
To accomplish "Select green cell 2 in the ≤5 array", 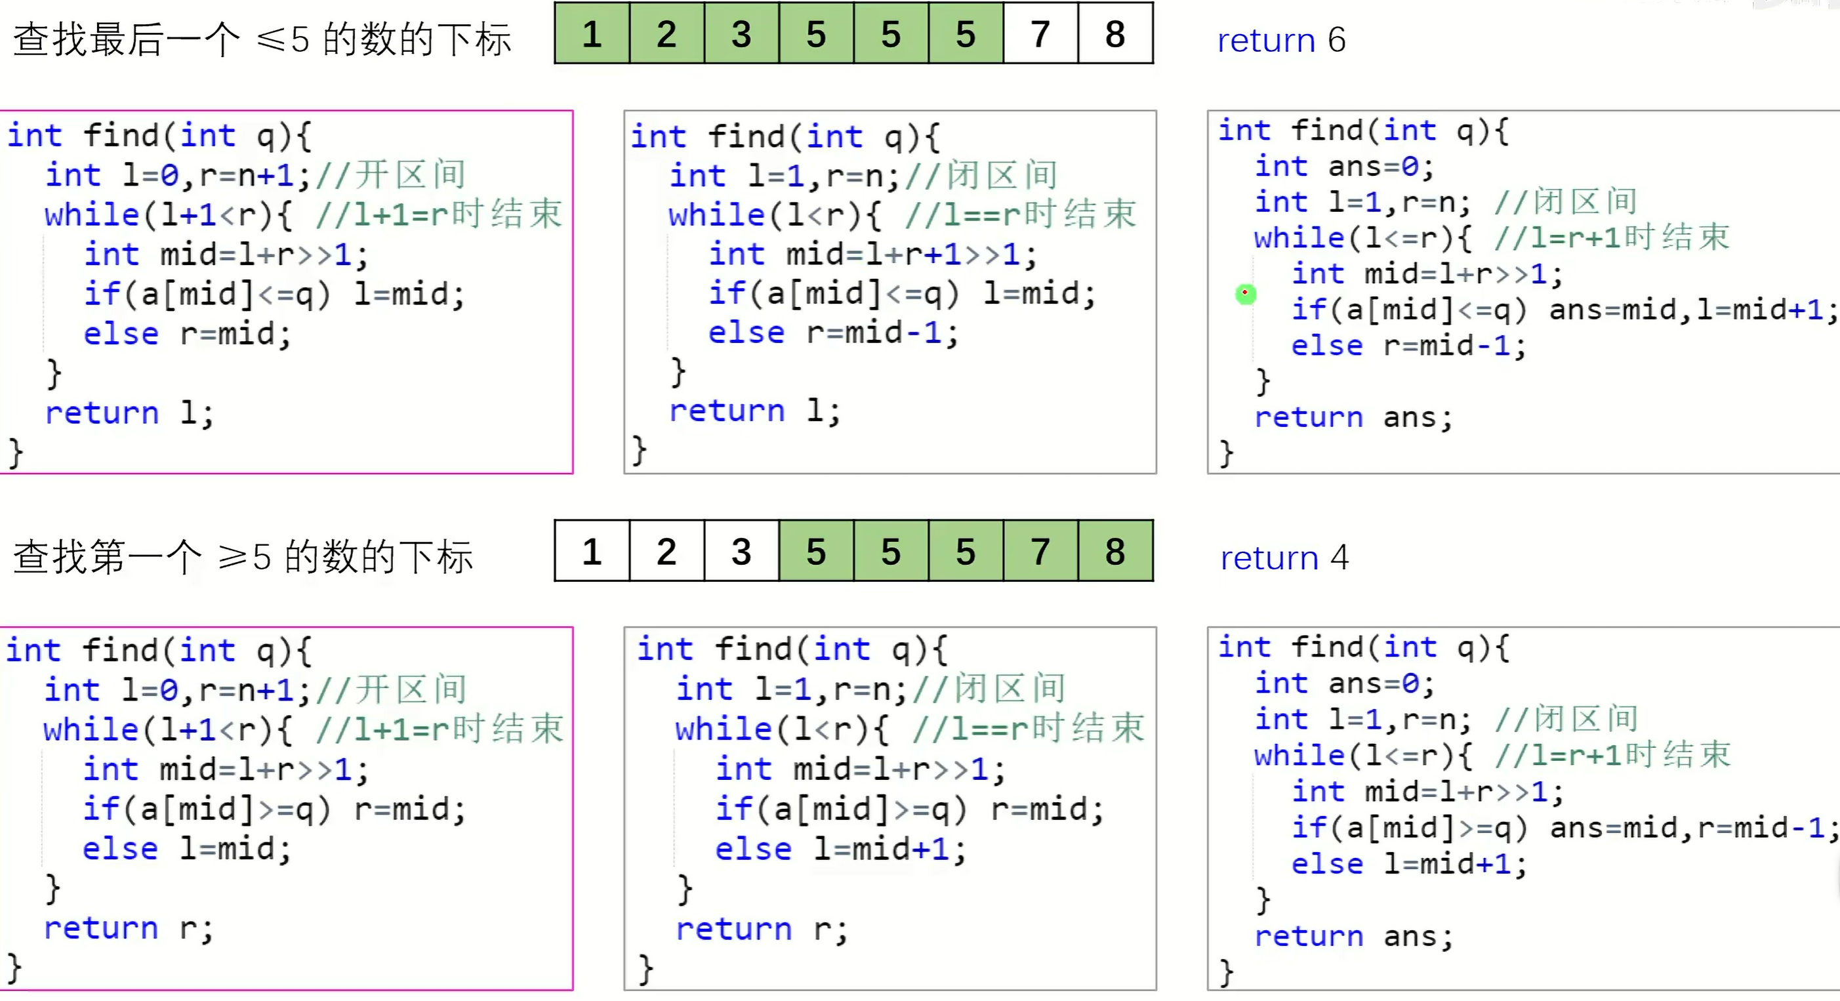I will point(666,33).
